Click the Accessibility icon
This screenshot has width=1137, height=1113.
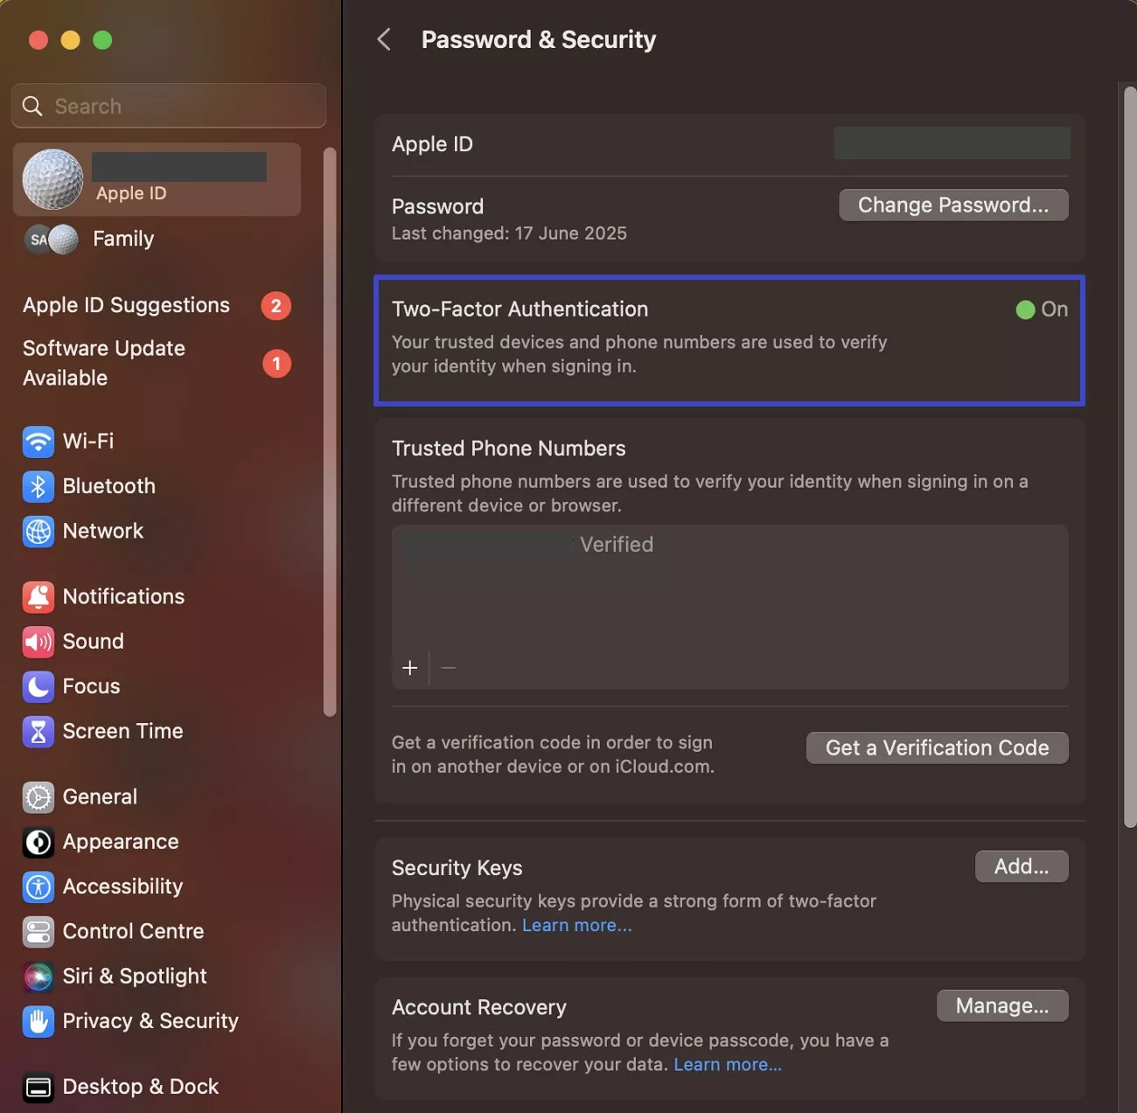[x=38, y=887]
